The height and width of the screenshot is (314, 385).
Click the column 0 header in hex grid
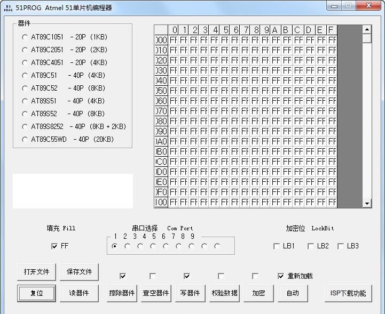174,30
